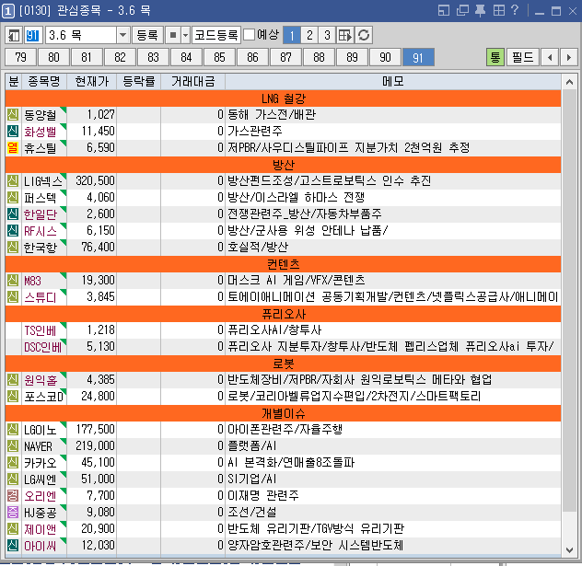Select the TS인베 stock name

pos(41,330)
